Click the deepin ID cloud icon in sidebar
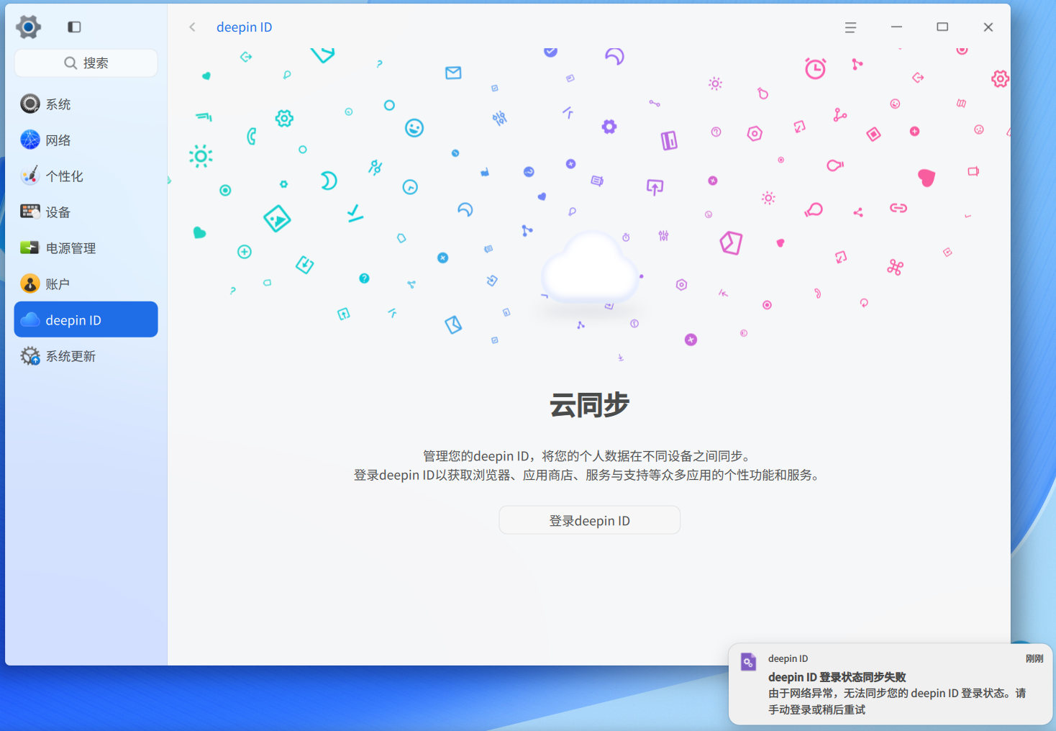This screenshot has width=1056, height=731. click(29, 319)
